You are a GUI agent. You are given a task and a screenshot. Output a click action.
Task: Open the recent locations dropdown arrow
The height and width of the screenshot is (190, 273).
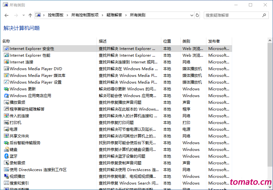click(24, 15)
